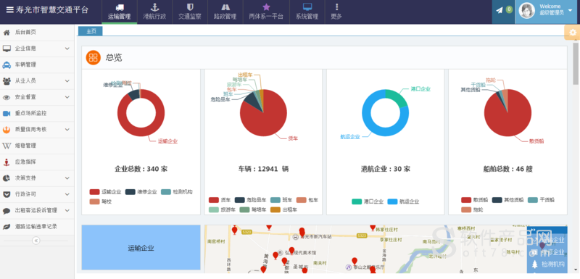Toggle 其他货船 legend in ship chart
580x279 pixels.
point(507,200)
